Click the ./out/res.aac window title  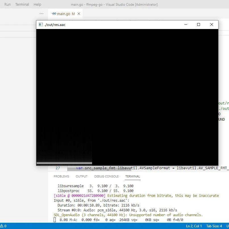click(x=55, y=25)
